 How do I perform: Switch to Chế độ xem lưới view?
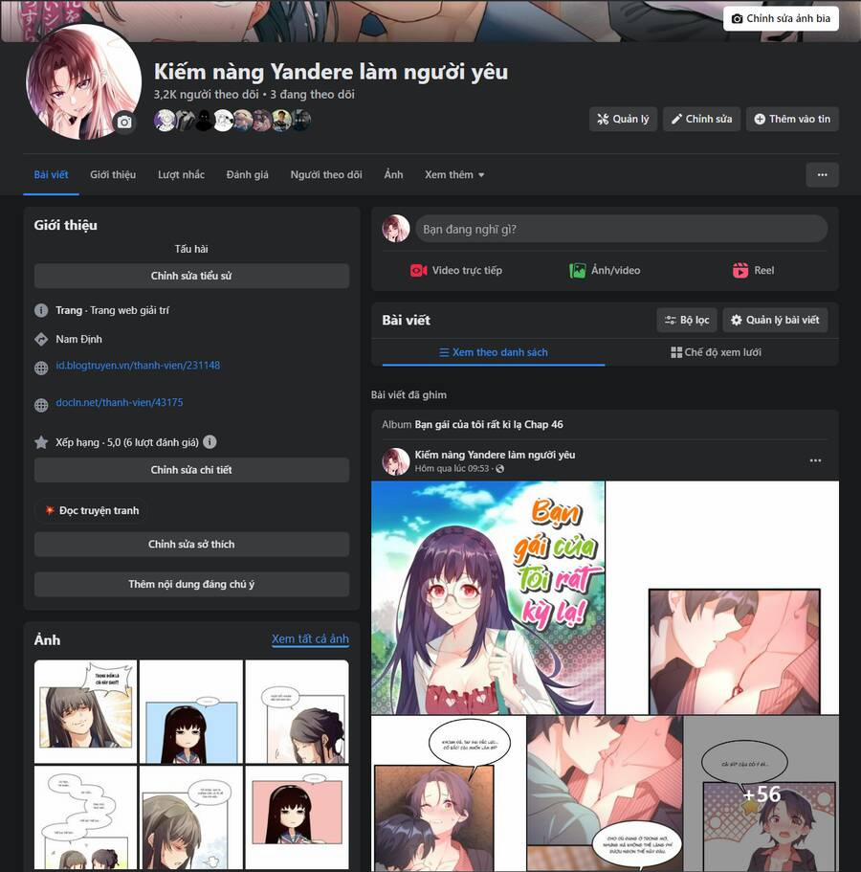(x=716, y=352)
